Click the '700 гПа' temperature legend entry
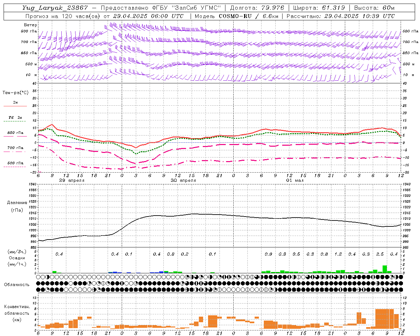The width and height of the screenshot is (420, 336). (x=15, y=148)
